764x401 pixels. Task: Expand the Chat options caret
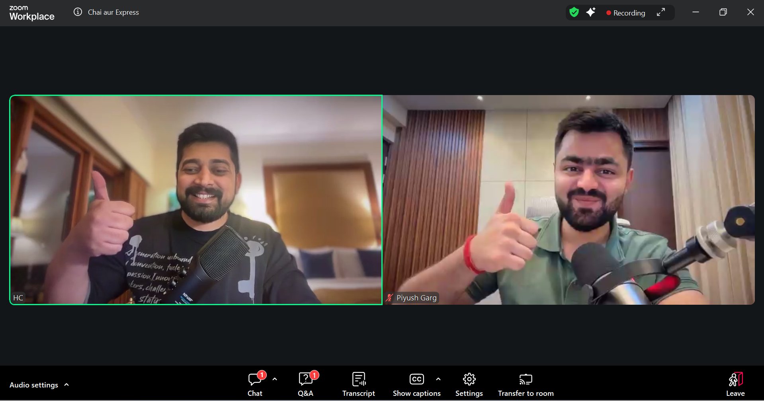pos(275,379)
